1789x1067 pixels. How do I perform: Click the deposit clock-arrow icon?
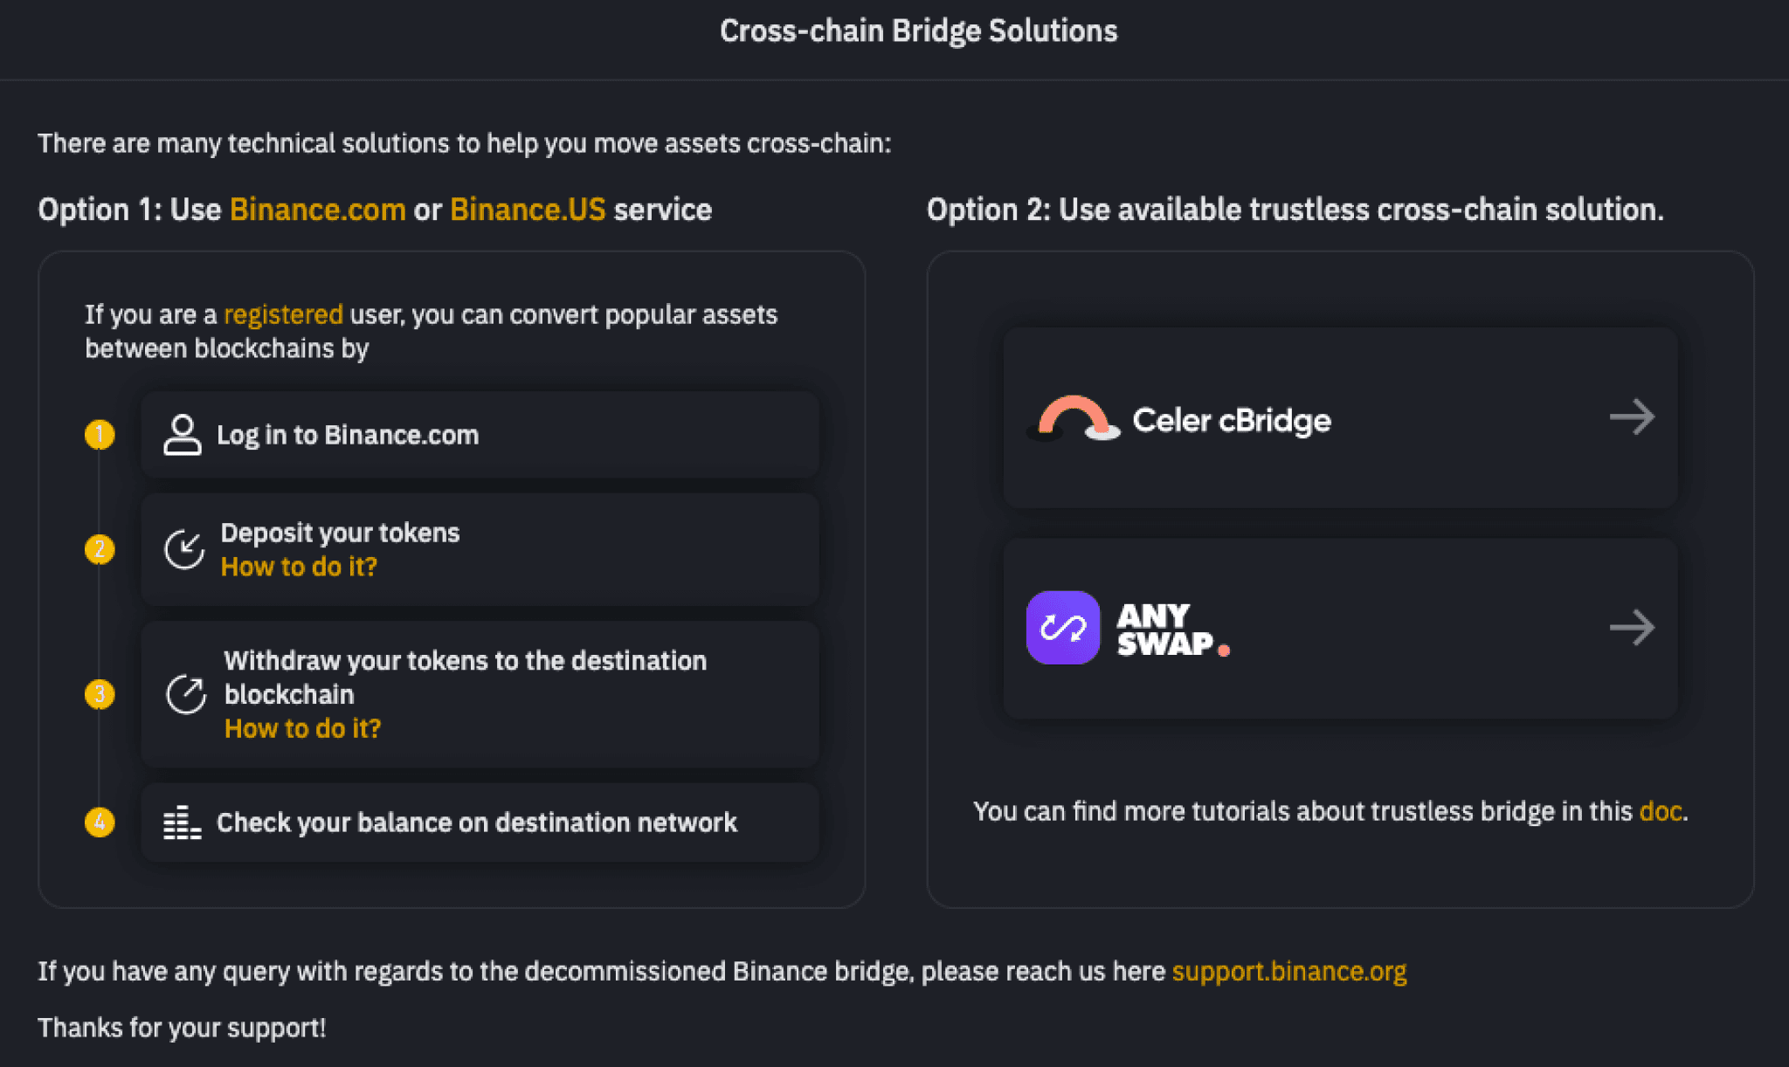[184, 550]
